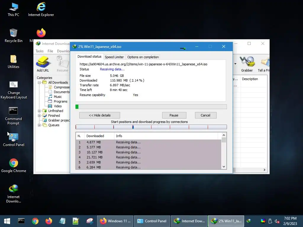
Task: Open Firefox pinned taskbar icon
Action: tap(49, 221)
